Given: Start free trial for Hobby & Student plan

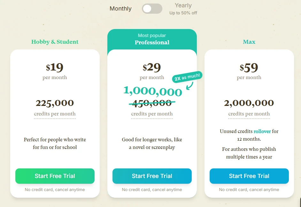Looking at the screenshot, I should [55, 176].
